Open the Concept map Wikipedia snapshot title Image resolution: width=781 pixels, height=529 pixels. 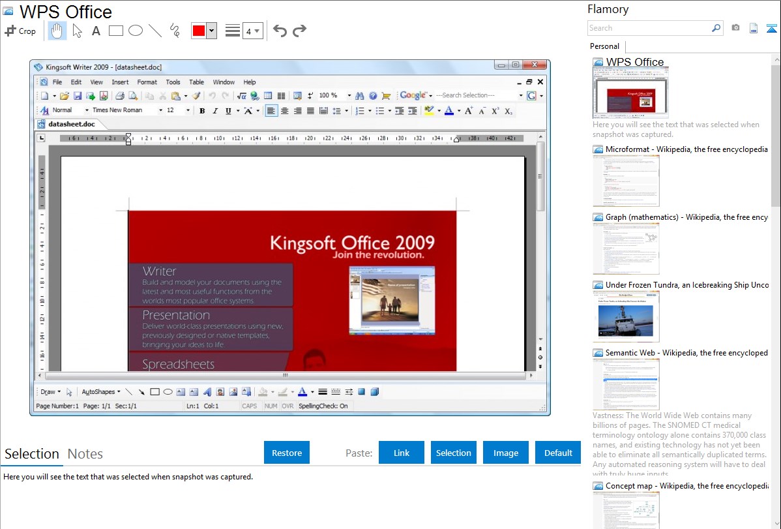click(x=687, y=485)
